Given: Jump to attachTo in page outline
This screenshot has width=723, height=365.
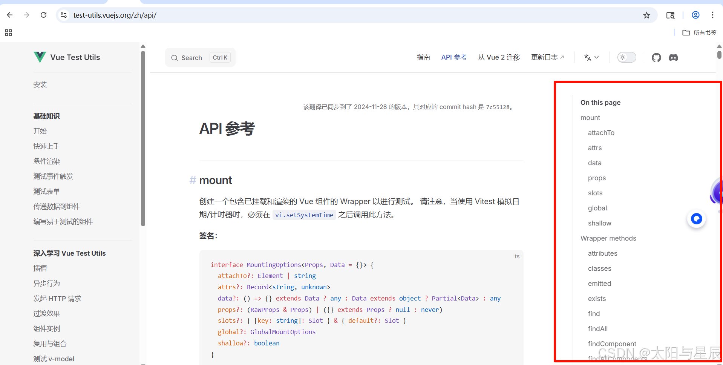Looking at the screenshot, I should pos(601,133).
